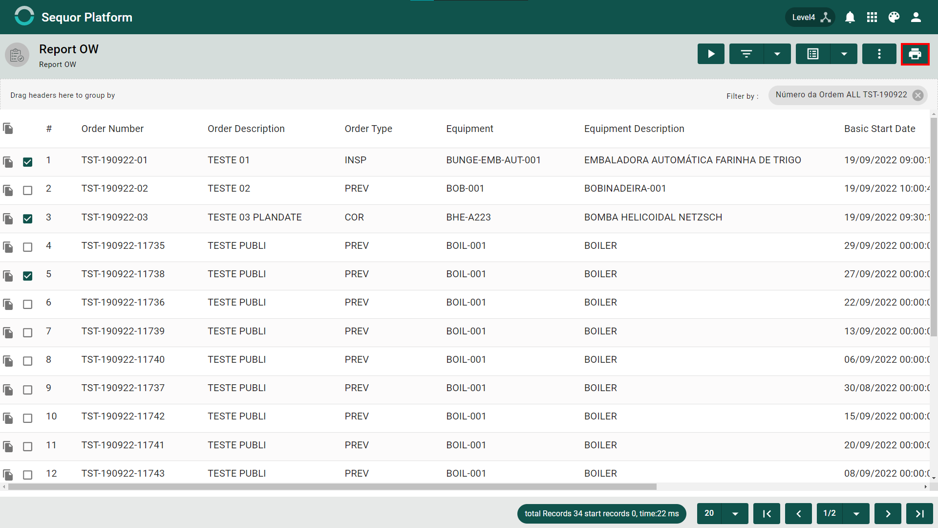Open the three-dot more options menu

tap(879, 54)
